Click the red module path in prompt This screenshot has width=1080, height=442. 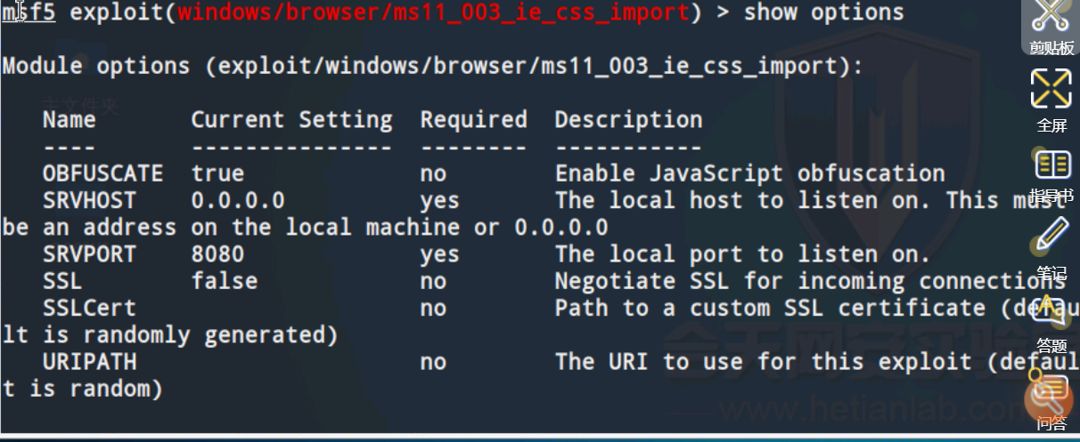[x=433, y=12]
